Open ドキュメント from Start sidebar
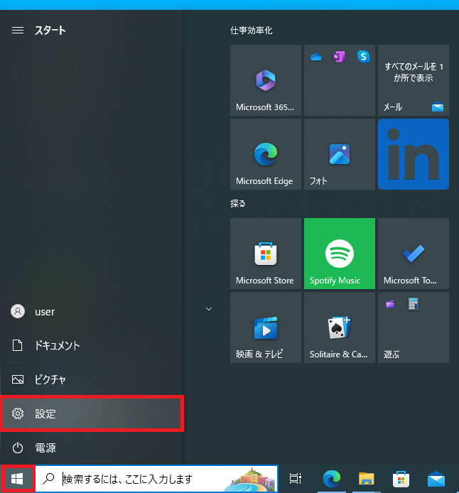This screenshot has height=493, width=459. point(91,345)
